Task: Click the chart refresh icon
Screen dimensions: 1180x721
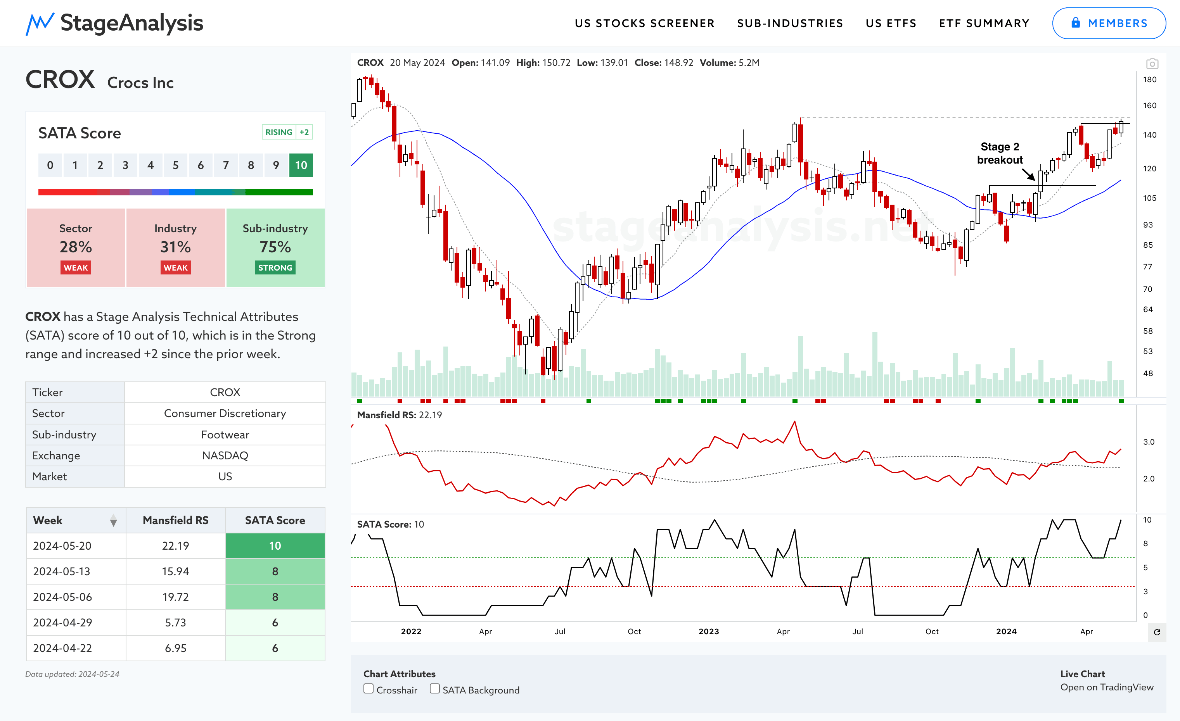Action: pos(1157,632)
